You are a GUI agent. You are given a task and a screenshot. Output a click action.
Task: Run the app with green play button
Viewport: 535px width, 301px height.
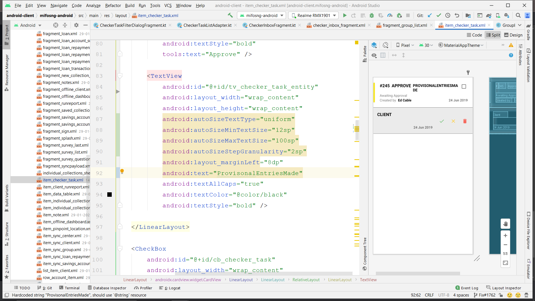345,16
